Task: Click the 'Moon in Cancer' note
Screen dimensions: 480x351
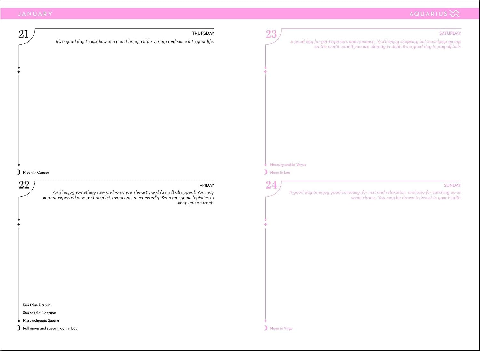Action: 36,173
